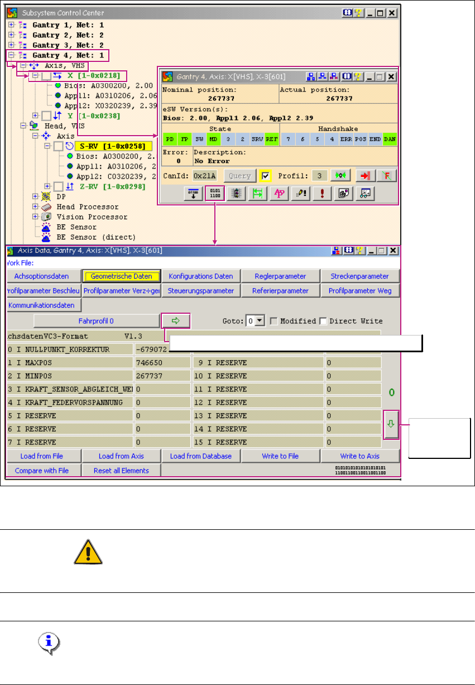Image resolution: width=475 pixels, height=685 pixels.
Task: Expand the Gantry 1, Net: 1 node
Action: (x=11, y=25)
